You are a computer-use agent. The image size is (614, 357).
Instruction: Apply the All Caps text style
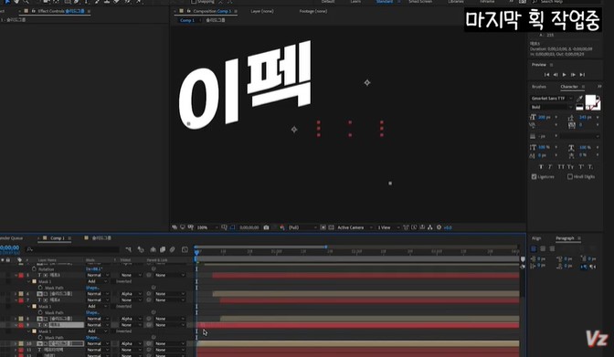[561, 167]
